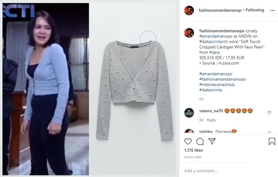Viewport: 278px width, 177px height.
Task: Like the post with the heart icon
Action: pyautogui.click(x=188, y=141)
